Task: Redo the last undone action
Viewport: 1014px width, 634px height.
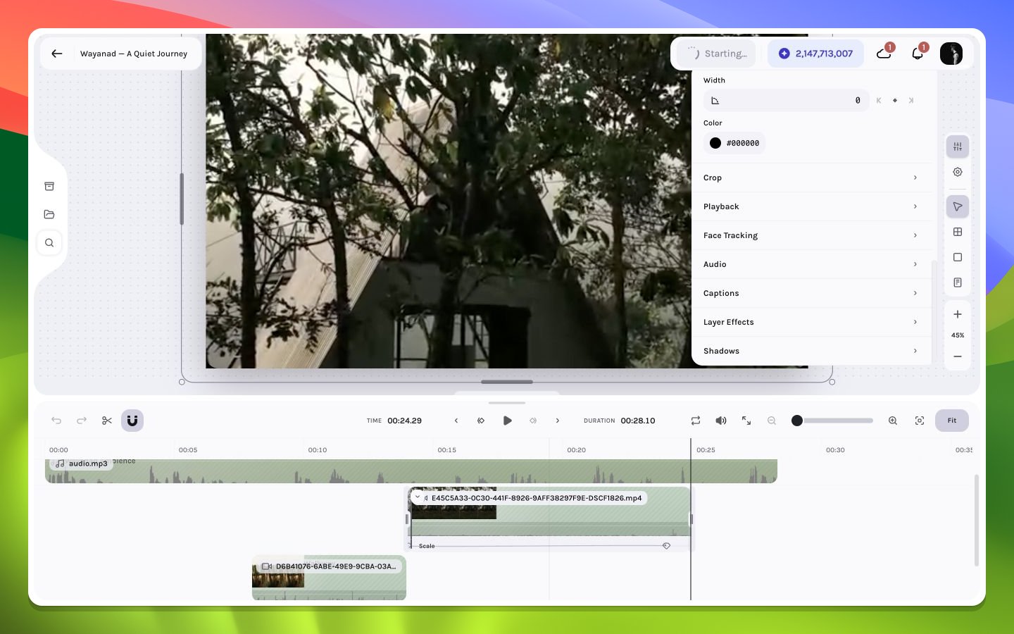Action: 82,421
